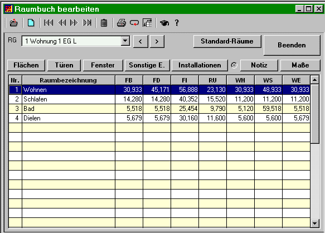Go to next record arrows icon
325x233 pixels.
tap(74, 23)
